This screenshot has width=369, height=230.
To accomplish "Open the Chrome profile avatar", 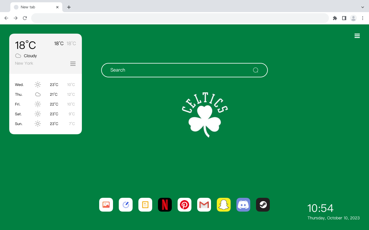I will (x=353, y=18).
